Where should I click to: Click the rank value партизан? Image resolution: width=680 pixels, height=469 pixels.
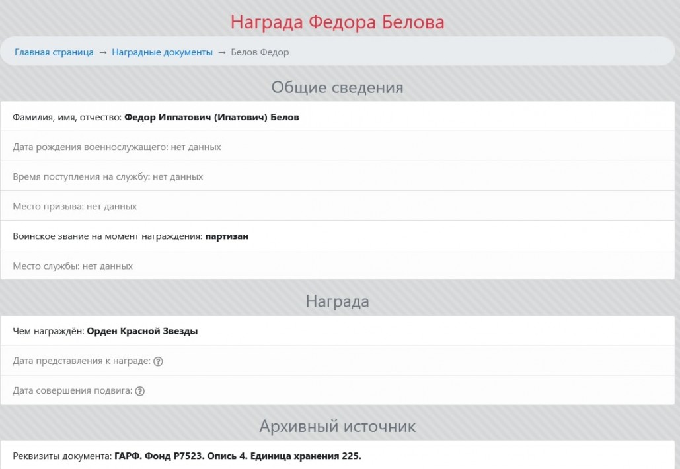click(x=227, y=236)
